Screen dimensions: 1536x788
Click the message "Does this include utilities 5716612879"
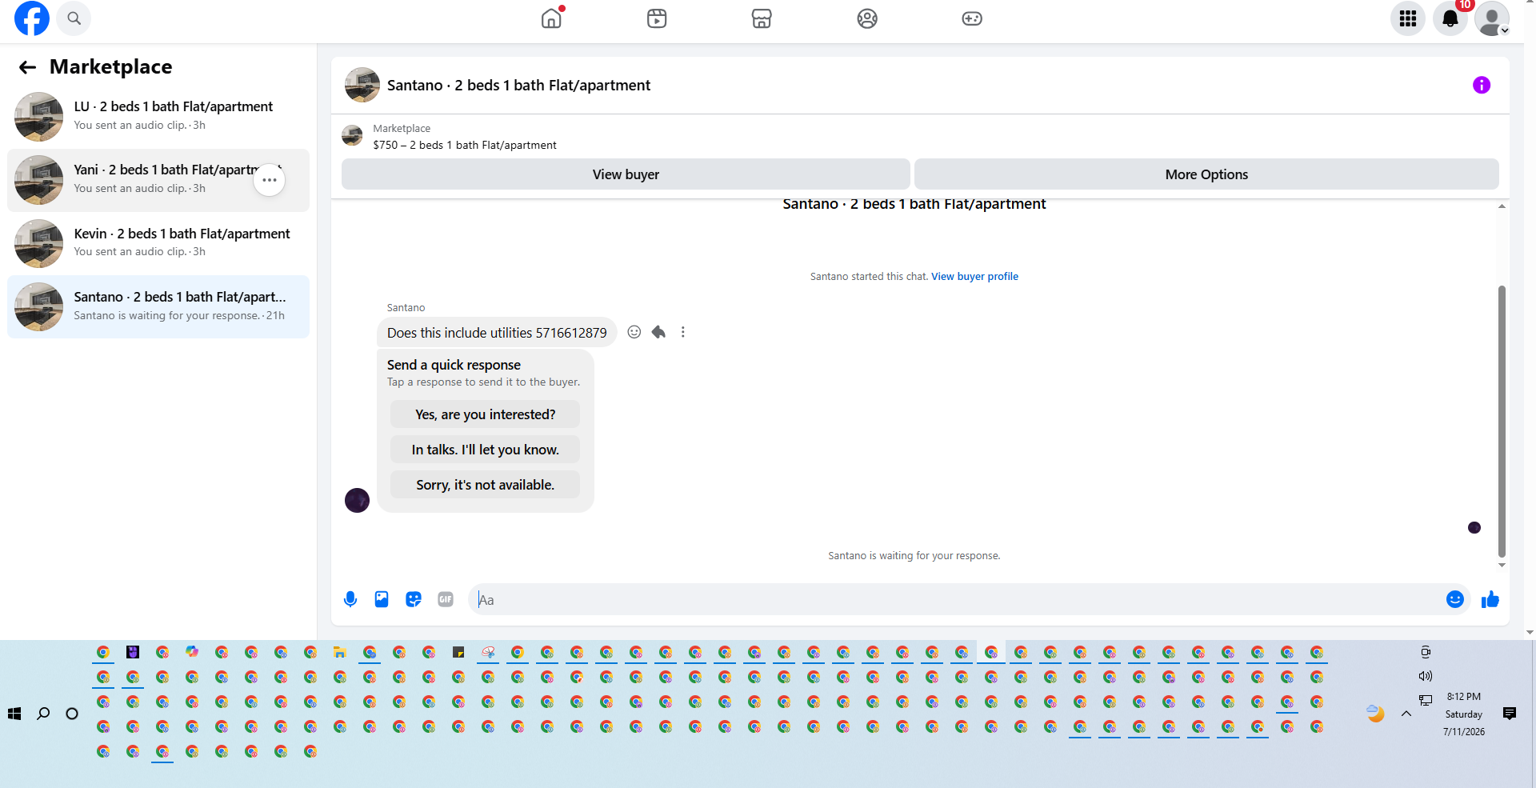[x=497, y=333]
